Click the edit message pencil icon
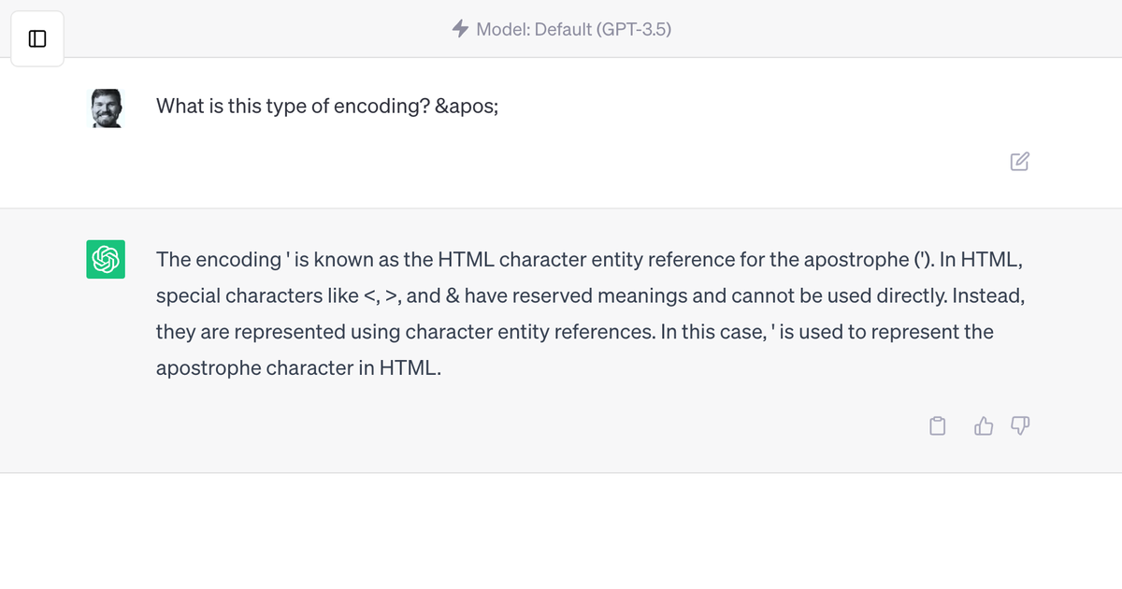Viewport: 1122px width, 589px height. (1020, 161)
